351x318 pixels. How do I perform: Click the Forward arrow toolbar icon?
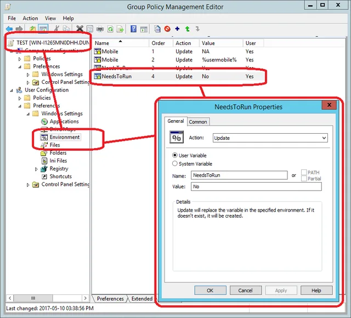pos(19,29)
